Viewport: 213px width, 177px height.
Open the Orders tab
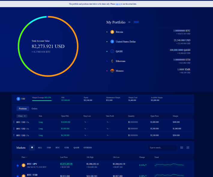[x=34, y=108]
